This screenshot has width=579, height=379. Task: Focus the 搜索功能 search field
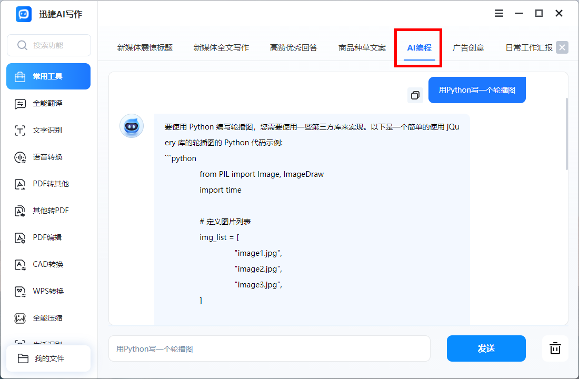click(x=49, y=45)
